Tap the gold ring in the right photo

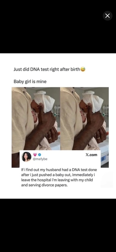(x=98, y=138)
